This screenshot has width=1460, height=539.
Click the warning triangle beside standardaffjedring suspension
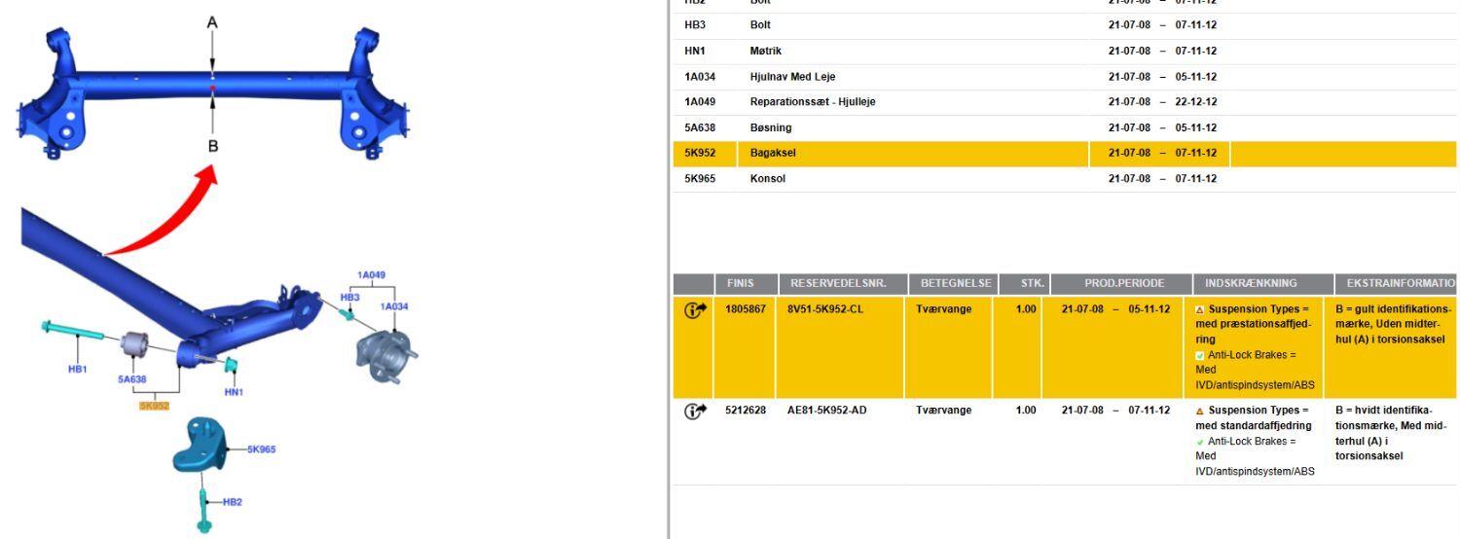click(x=1200, y=411)
